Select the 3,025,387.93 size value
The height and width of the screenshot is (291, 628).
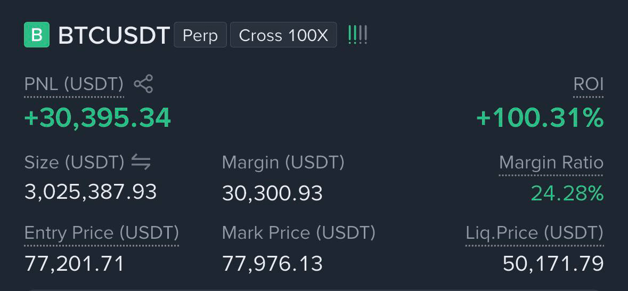(x=91, y=191)
